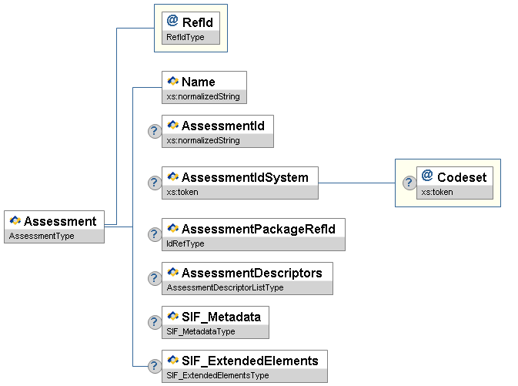Screen dimensions: 518x386
Task: Click the AssessmentDescriptors element icon
Action: [172, 272]
